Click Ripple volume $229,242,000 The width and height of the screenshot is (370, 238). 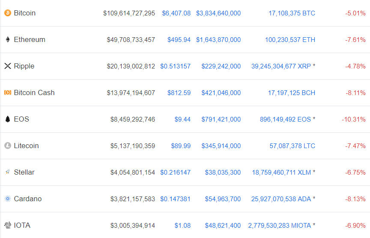click(221, 66)
